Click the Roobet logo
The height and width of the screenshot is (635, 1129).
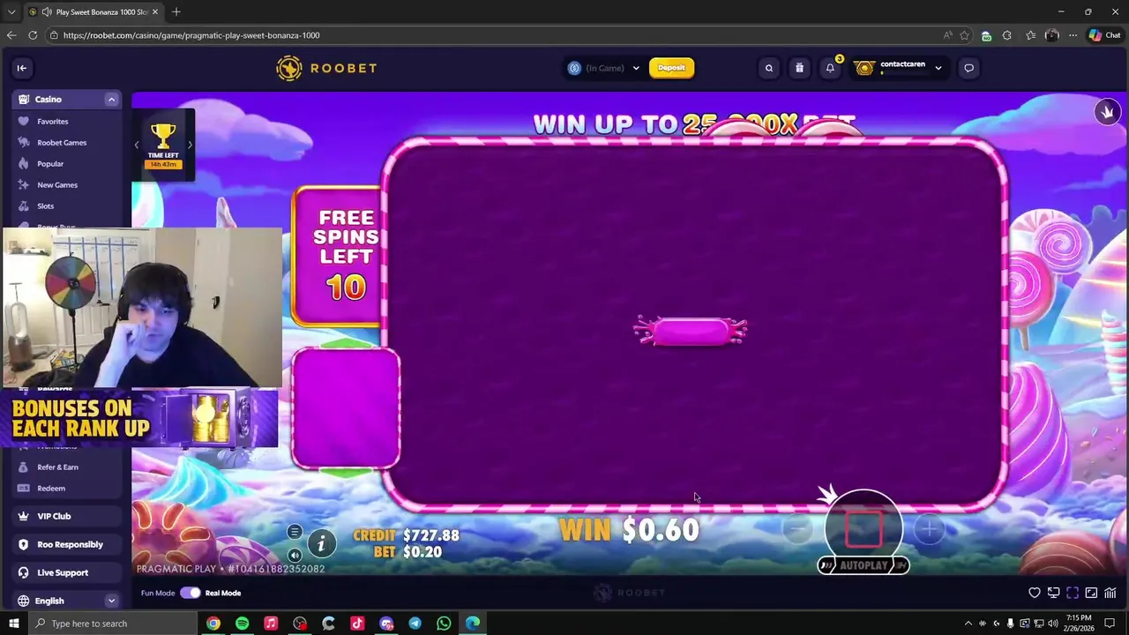(326, 68)
